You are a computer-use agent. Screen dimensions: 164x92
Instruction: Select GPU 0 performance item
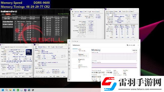(x=81, y=66)
